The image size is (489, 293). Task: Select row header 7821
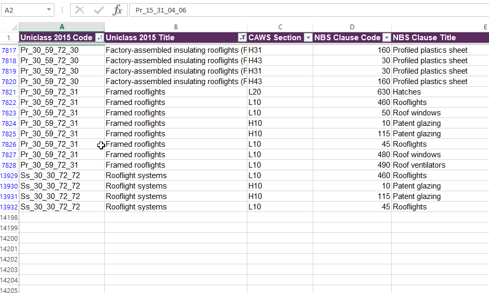pos(9,92)
